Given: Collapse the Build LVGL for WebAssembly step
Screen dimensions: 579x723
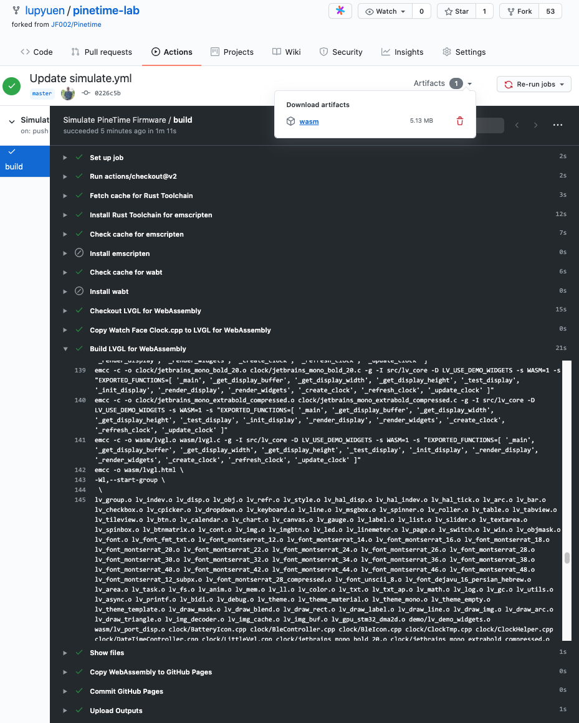Looking at the screenshot, I should [x=65, y=349].
